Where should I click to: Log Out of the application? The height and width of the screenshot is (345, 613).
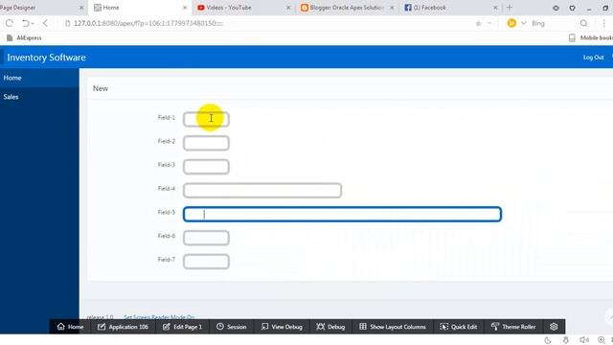tap(593, 57)
